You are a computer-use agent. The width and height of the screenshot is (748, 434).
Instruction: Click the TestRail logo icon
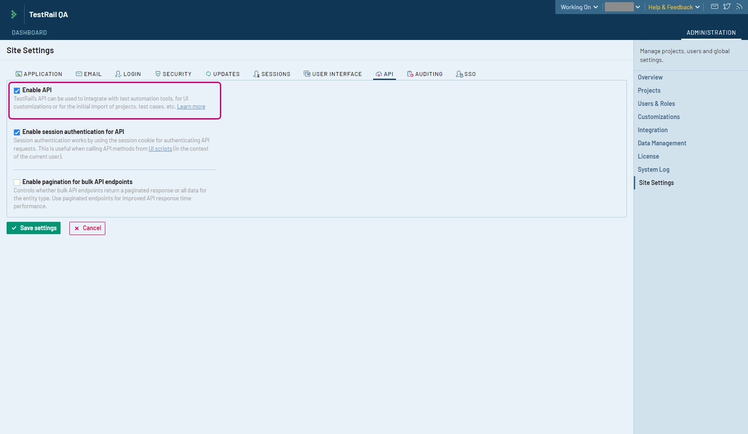coord(14,14)
